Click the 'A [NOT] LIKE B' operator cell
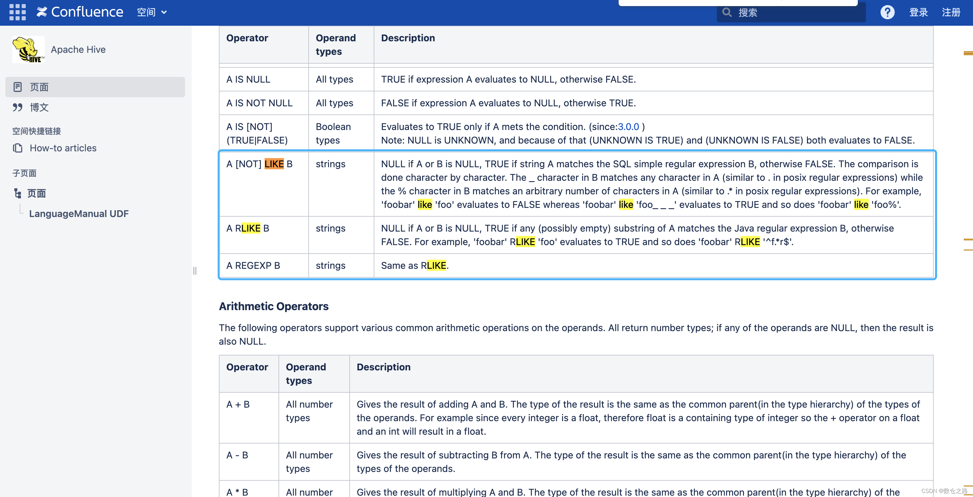 coord(264,184)
